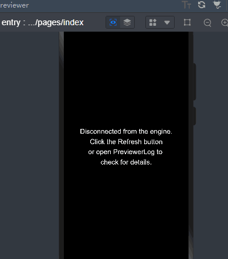Click the 'Click the Refresh button' text line
Screen dimensions: 228x259
click(x=126, y=142)
